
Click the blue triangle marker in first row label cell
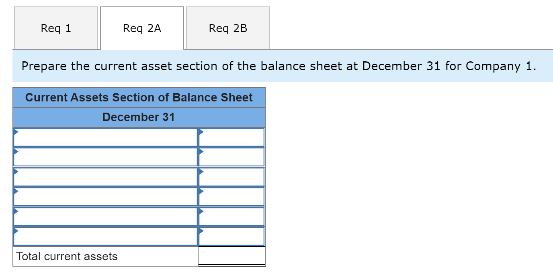click(16, 131)
